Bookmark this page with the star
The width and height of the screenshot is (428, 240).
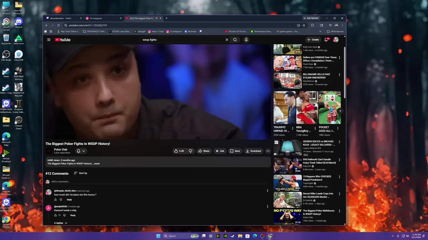[x=304, y=25]
